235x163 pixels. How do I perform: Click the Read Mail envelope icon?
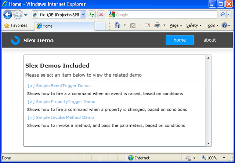tap(147, 25)
